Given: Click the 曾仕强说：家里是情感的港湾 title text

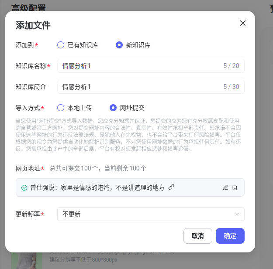Looking at the screenshot, I should (97, 187).
